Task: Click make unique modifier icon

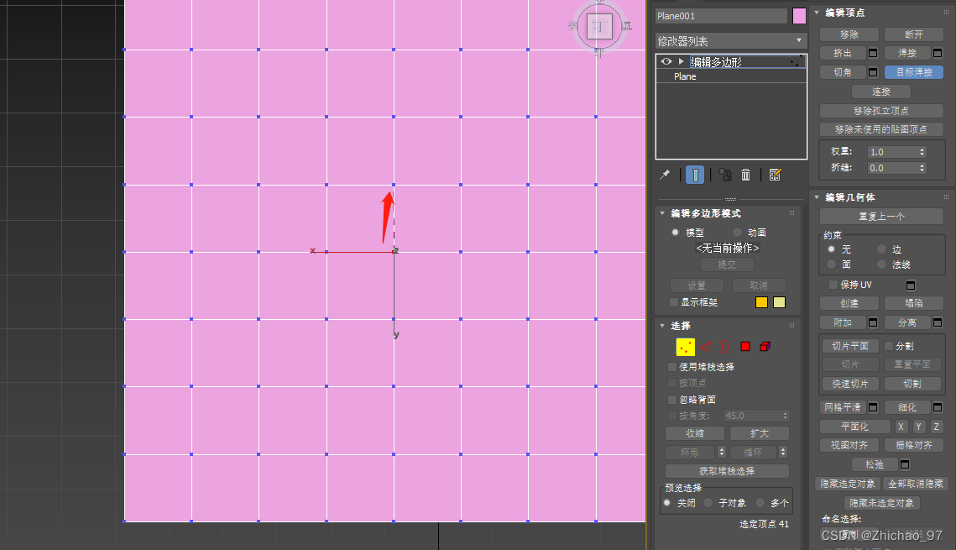Action: 725,175
